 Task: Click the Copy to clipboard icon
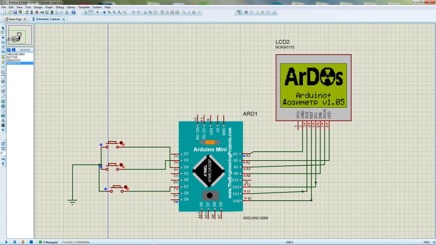[x=150, y=12]
